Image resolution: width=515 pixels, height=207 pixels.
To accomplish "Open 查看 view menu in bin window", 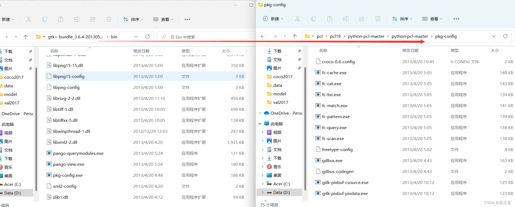I will (163, 19).
